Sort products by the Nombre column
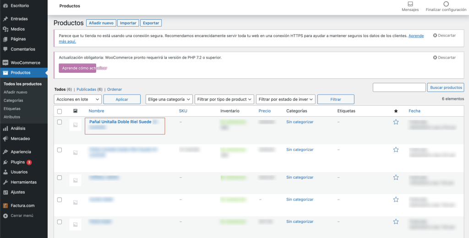Screen dimensions: 469x238 [x=96, y=111]
